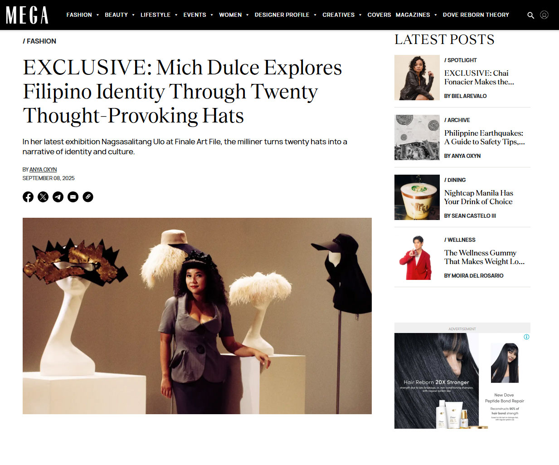Share article through Telegram icon
The width and height of the screenshot is (559, 465).
coord(58,197)
